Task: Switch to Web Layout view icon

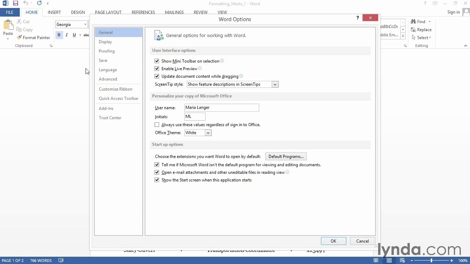Action: (x=402, y=260)
